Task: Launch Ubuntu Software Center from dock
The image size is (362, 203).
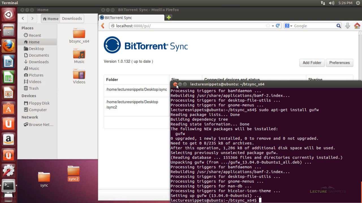Action: (x=8, y=108)
